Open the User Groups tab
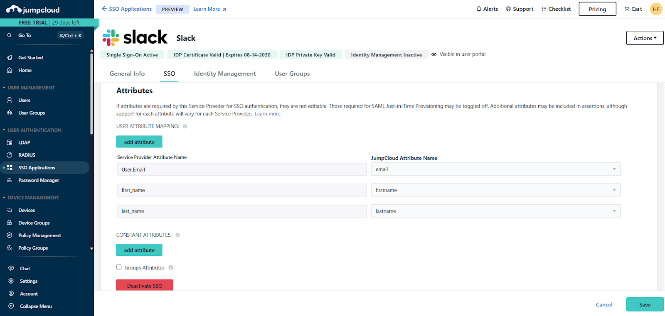The height and width of the screenshot is (316, 665). pos(292,73)
